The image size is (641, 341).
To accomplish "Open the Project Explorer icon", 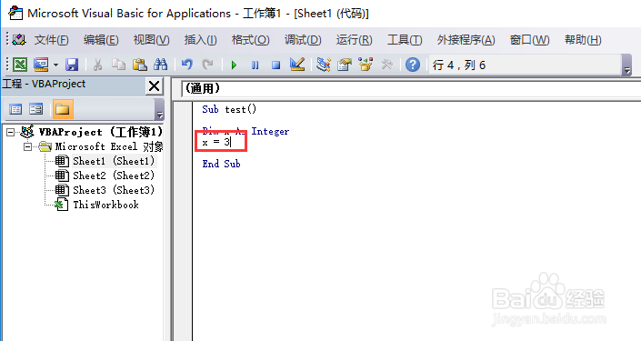I will pos(324,65).
